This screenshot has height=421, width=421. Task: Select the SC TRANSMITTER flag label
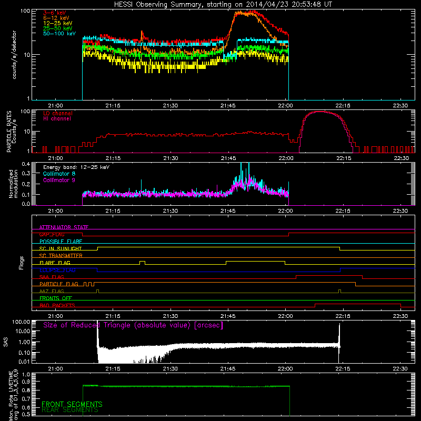[61, 256]
